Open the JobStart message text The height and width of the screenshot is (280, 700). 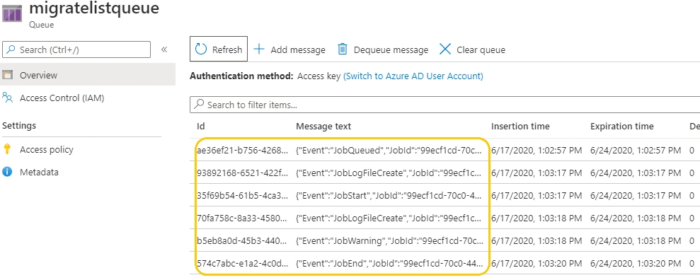[x=389, y=195]
